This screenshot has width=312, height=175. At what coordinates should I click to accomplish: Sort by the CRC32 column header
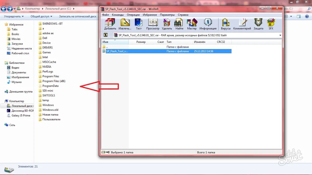[x=224, y=42]
